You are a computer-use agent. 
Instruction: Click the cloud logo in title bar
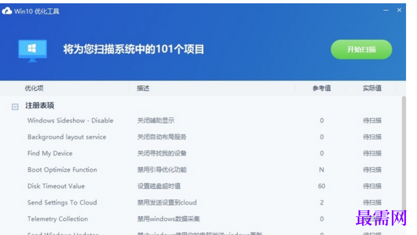(7, 11)
